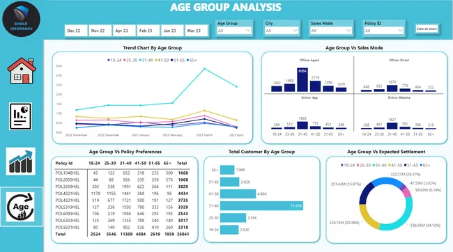This screenshot has width=453, height=252.
Task: Click the Shield Insurance logo
Action: click(22, 19)
